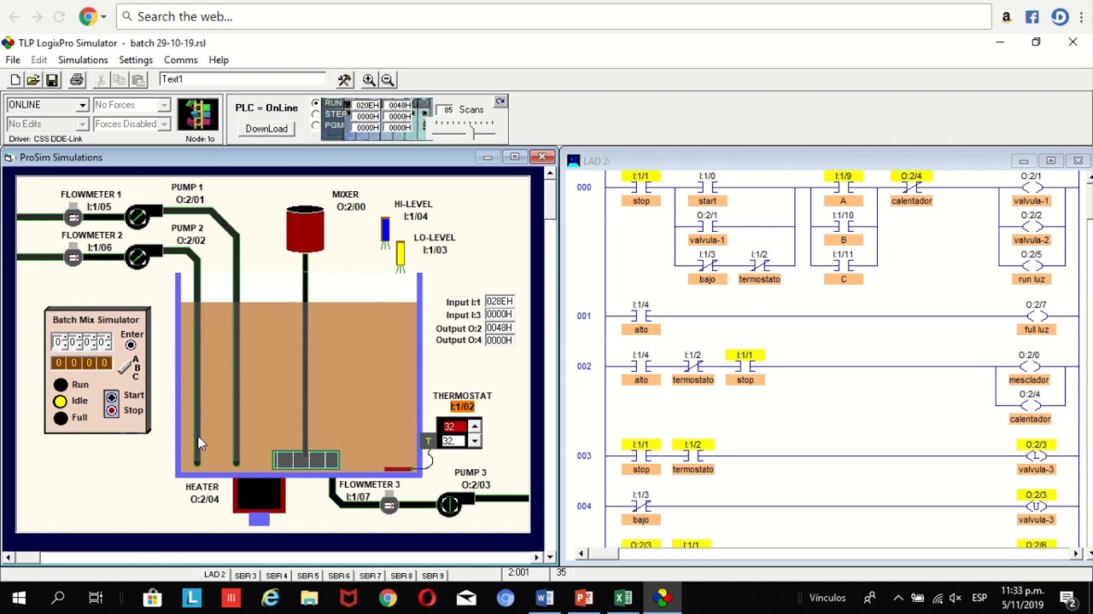Decrease thermostat setpoint with down arrow

pyautogui.click(x=474, y=441)
